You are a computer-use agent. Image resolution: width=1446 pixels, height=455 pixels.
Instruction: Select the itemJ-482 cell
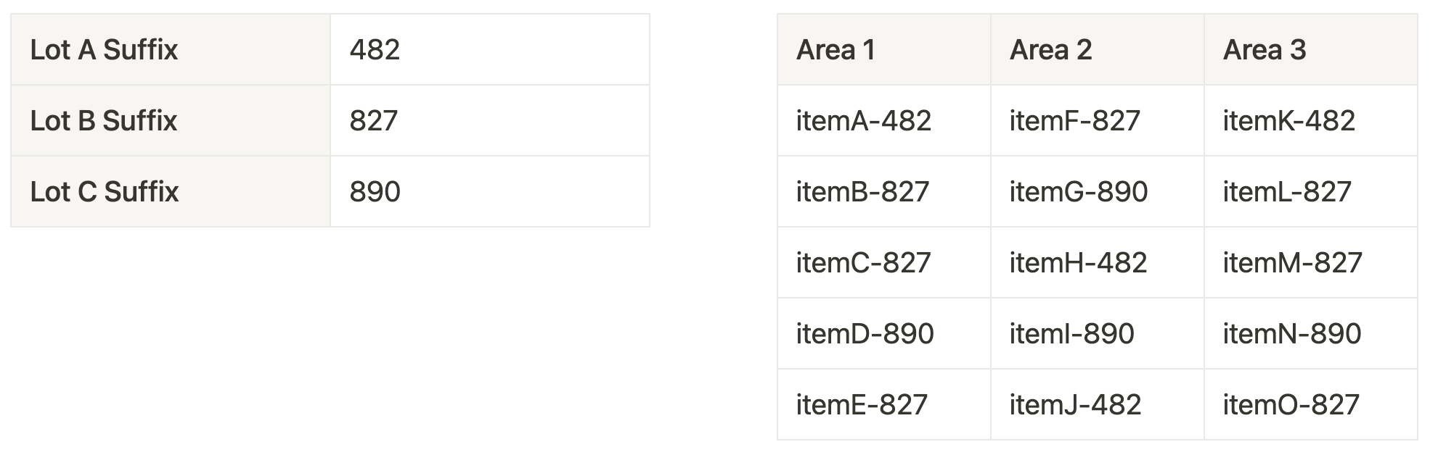point(1098,404)
